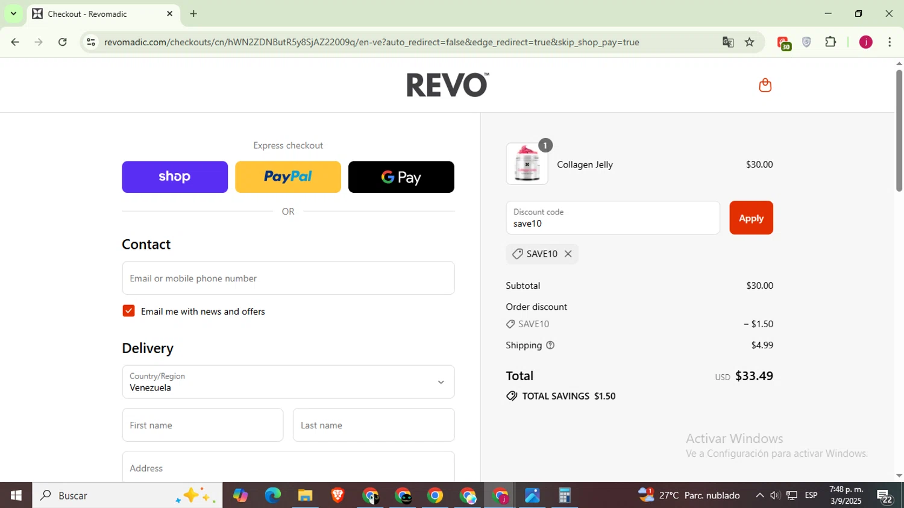Image resolution: width=904 pixels, height=508 pixels.
Task: Open the network status icon
Action: coord(792,495)
